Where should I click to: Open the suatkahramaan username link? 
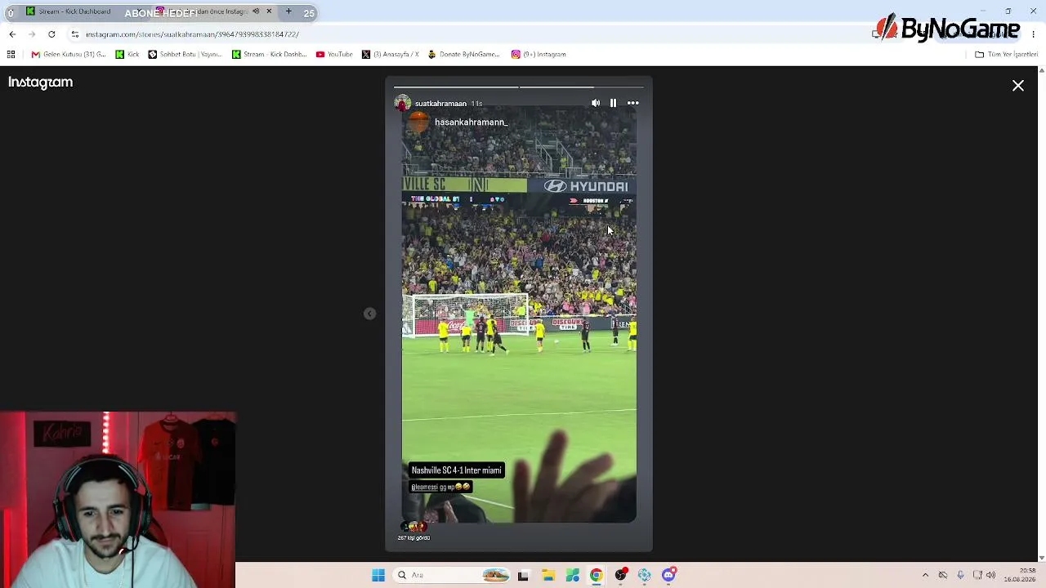(x=440, y=104)
